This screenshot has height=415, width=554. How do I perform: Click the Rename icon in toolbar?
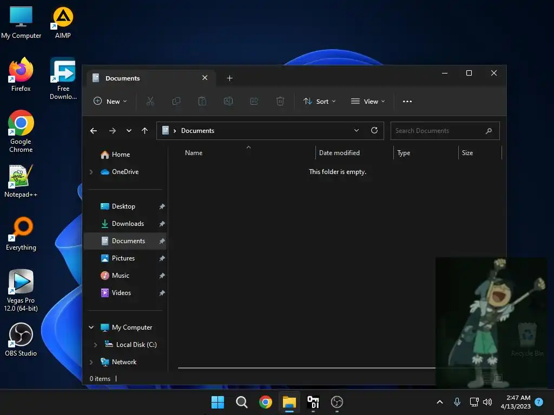(228, 101)
